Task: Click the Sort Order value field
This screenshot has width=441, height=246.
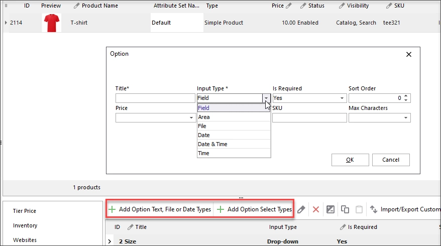Action: tap(376, 98)
